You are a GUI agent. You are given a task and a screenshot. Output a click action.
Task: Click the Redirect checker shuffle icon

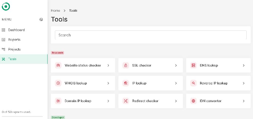(x=126, y=101)
